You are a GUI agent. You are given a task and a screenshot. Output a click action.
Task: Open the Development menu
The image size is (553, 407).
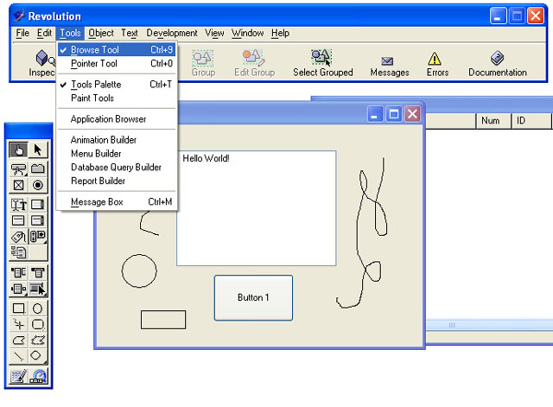[x=172, y=33]
